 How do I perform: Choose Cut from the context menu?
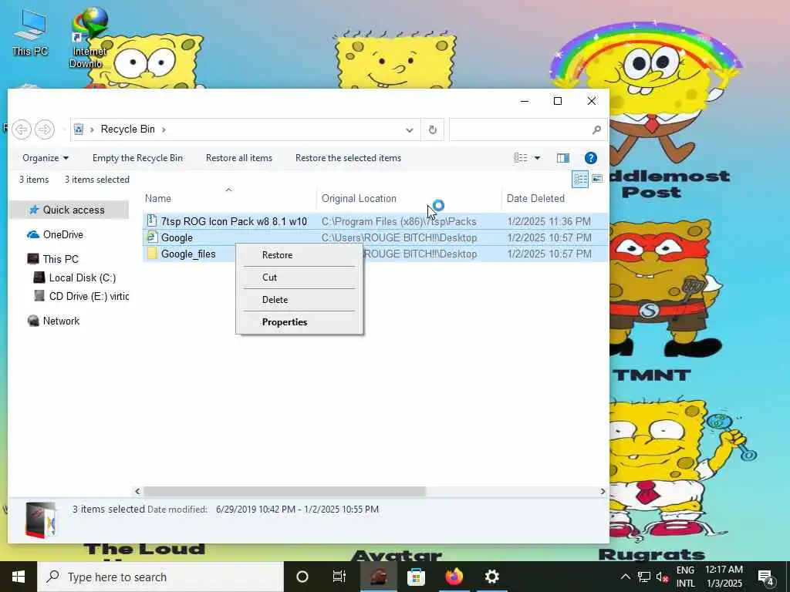[299, 277]
